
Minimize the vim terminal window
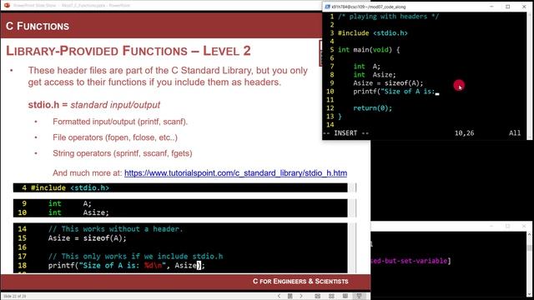[491, 7]
